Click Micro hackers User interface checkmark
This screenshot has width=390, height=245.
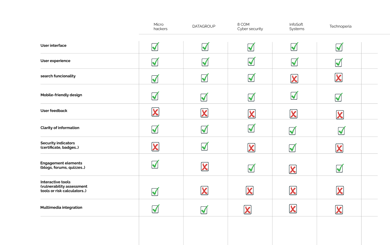pyautogui.click(x=155, y=47)
